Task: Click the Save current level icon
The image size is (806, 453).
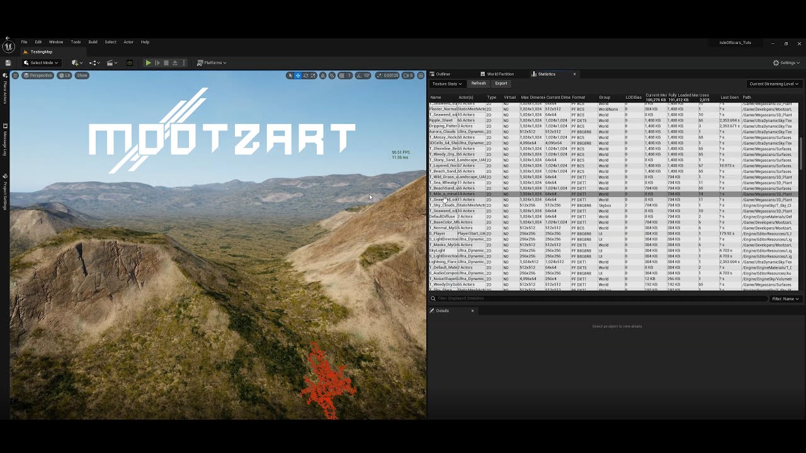Action: [x=8, y=63]
